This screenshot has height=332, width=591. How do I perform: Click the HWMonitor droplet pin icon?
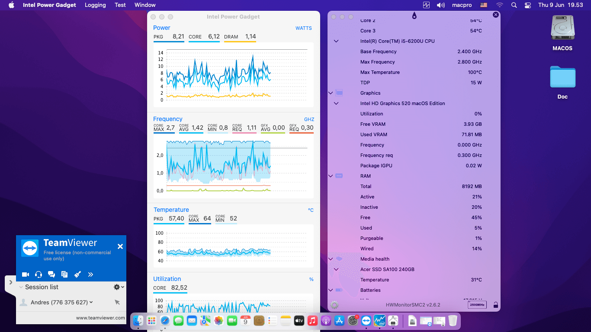tap(414, 16)
